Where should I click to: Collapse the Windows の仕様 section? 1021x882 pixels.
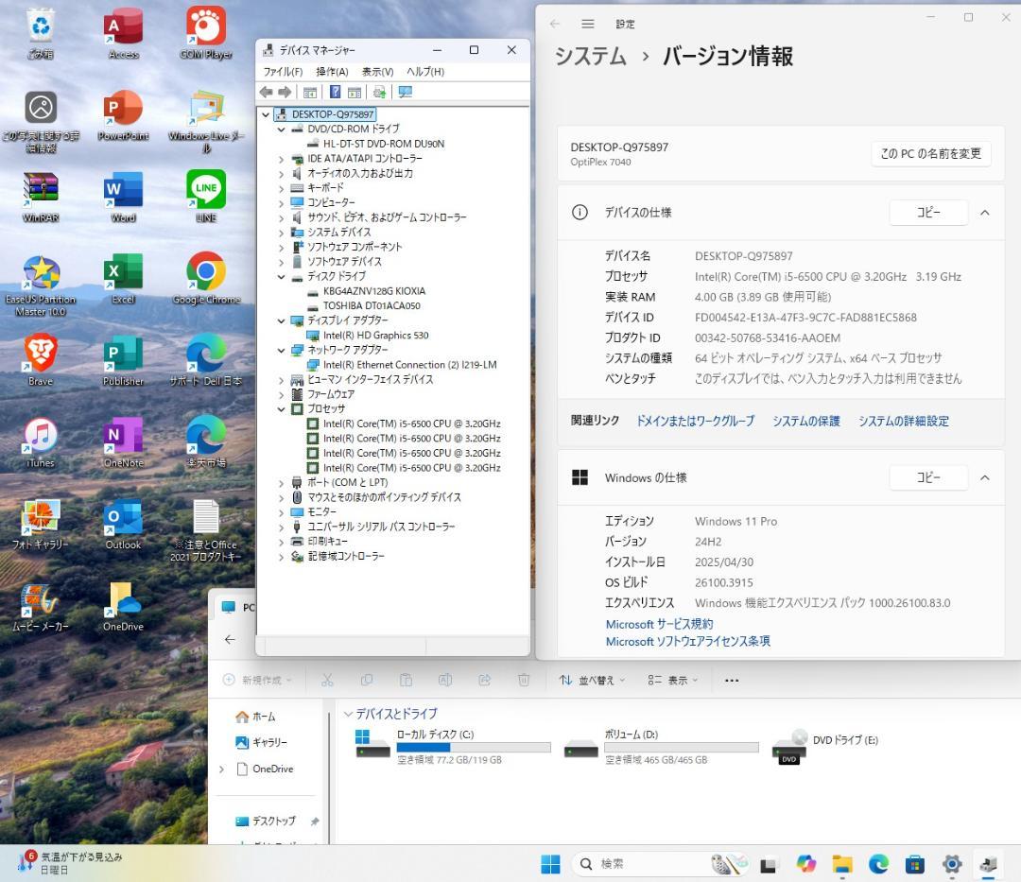coord(985,477)
